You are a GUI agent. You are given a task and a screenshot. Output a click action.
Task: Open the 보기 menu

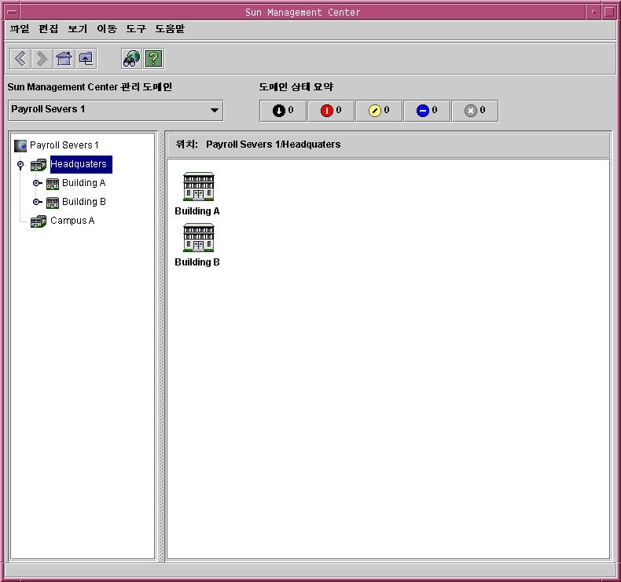tap(78, 29)
